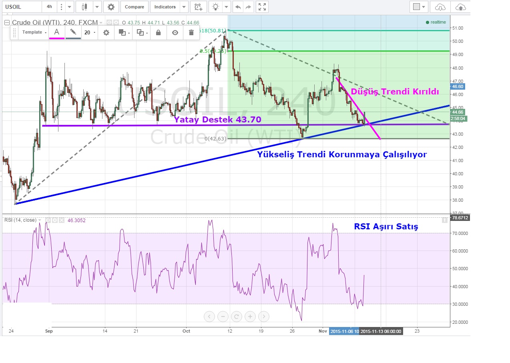
Task: Open the font size 20 dropdown
Action: 89,32
